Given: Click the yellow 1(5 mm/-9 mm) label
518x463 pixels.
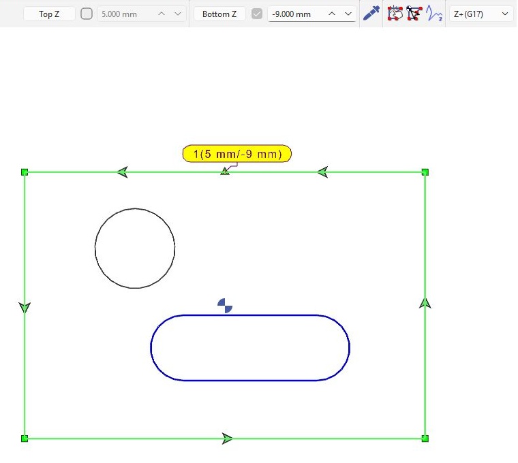Looking at the screenshot, I should coord(237,154).
